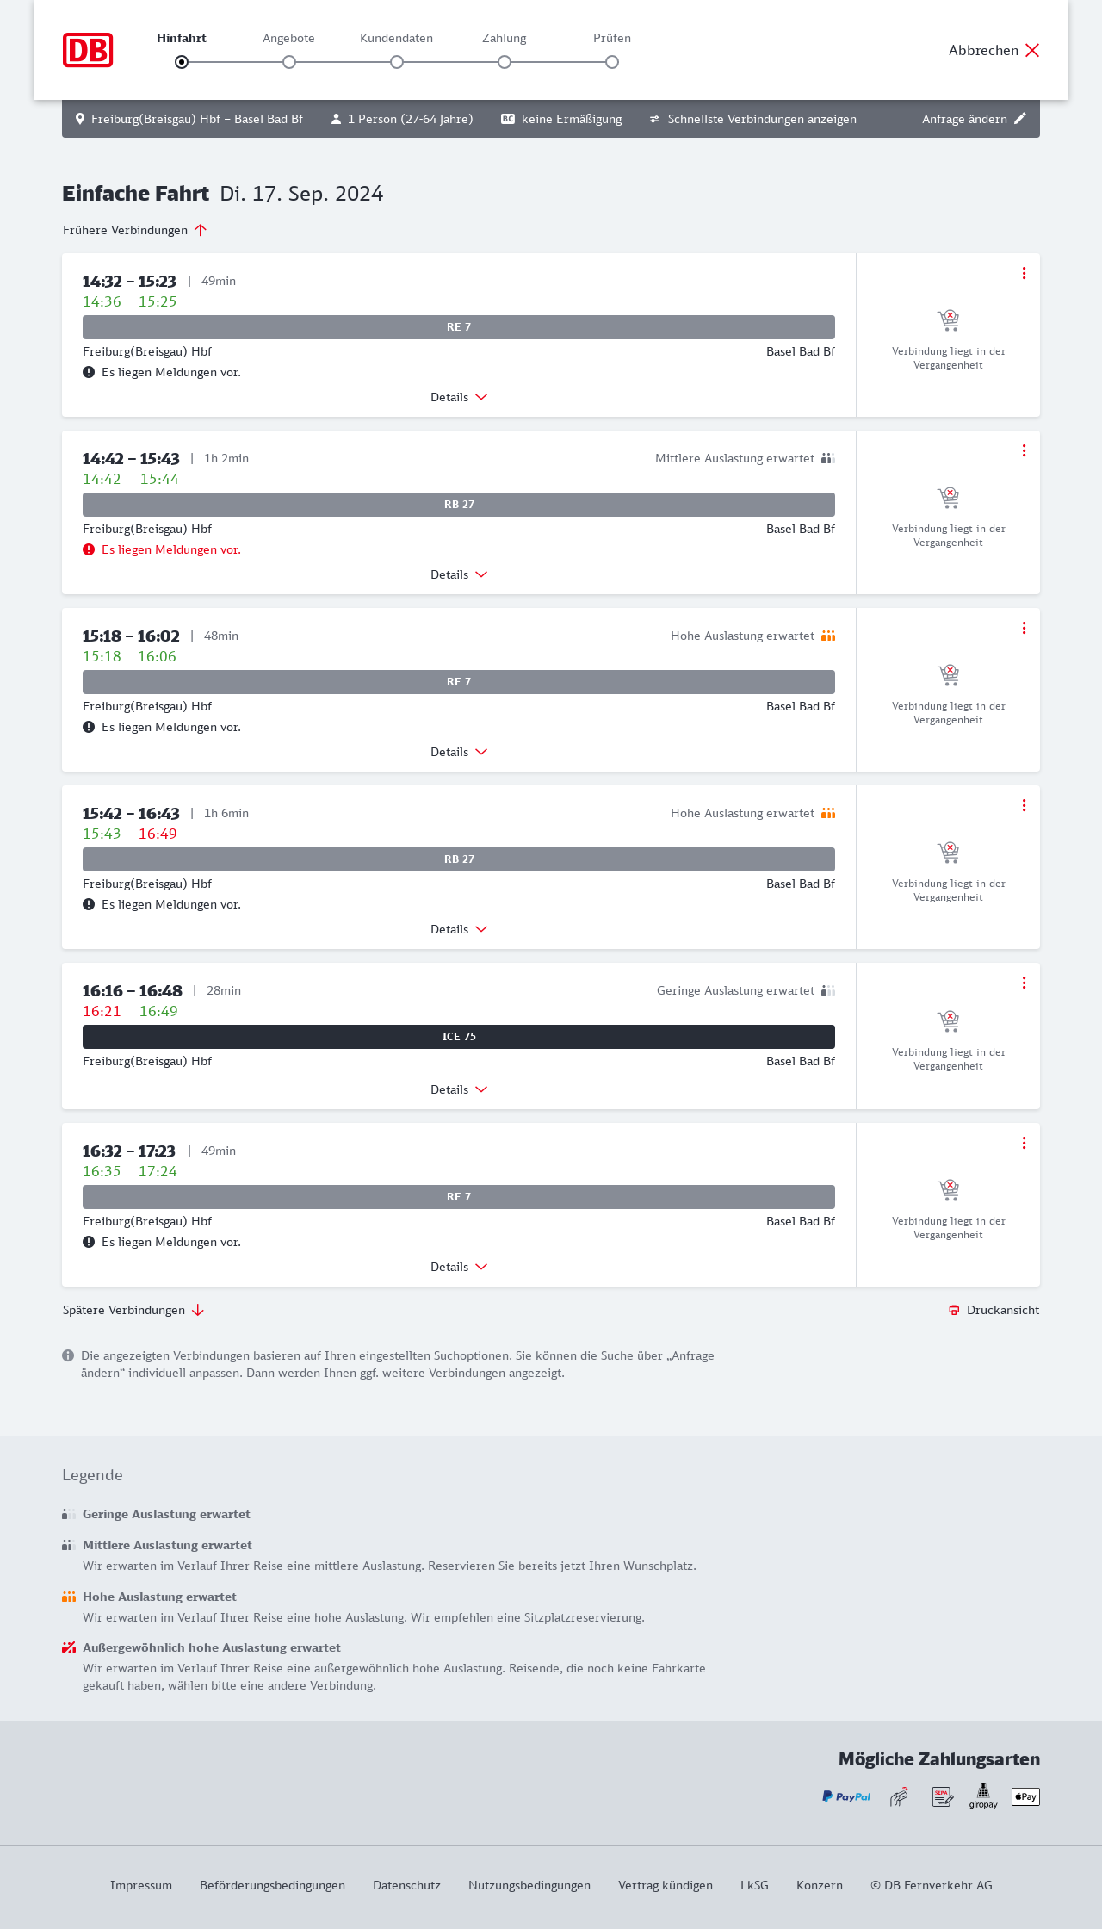
Task: Click the Abbrechen close X icon
Action: pos(1032,50)
